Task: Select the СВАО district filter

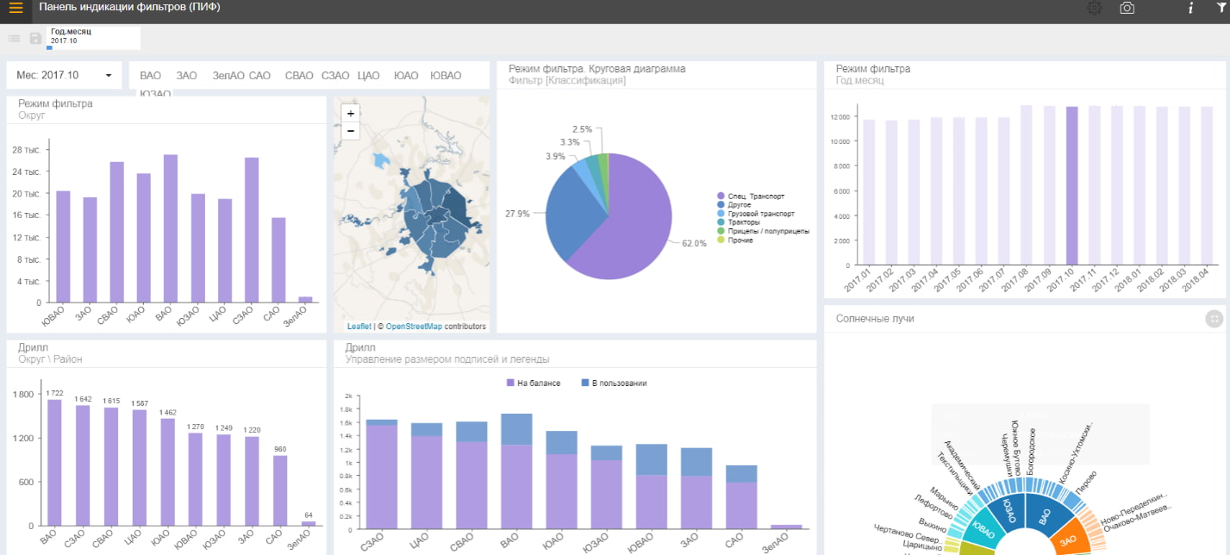Action: [299, 76]
